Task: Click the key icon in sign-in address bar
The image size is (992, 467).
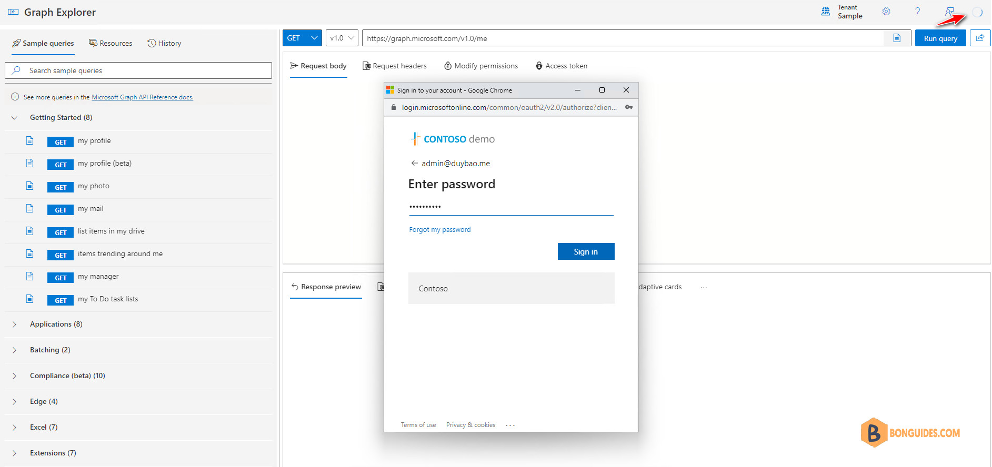Action: coord(629,107)
